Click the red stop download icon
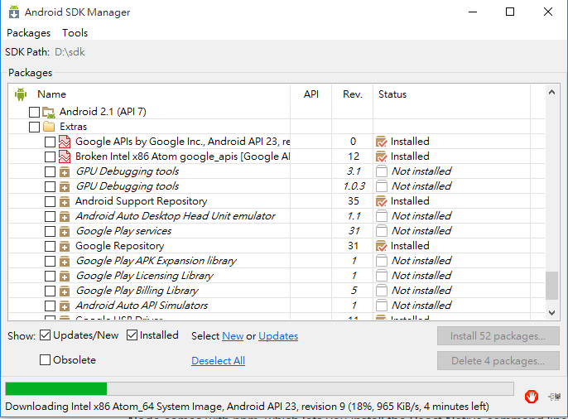568x419 pixels. click(532, 397)
